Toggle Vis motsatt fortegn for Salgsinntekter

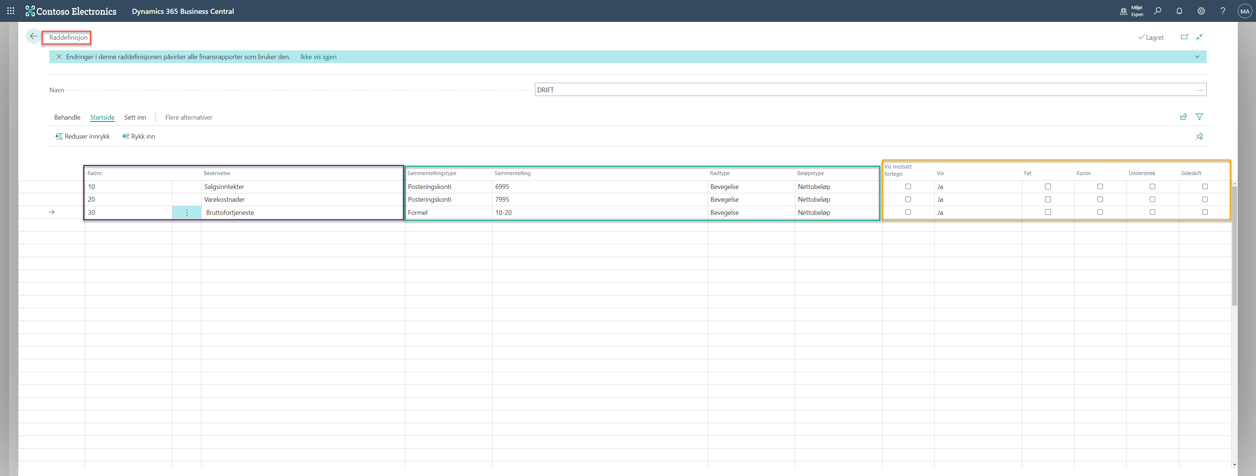(908, 187)
